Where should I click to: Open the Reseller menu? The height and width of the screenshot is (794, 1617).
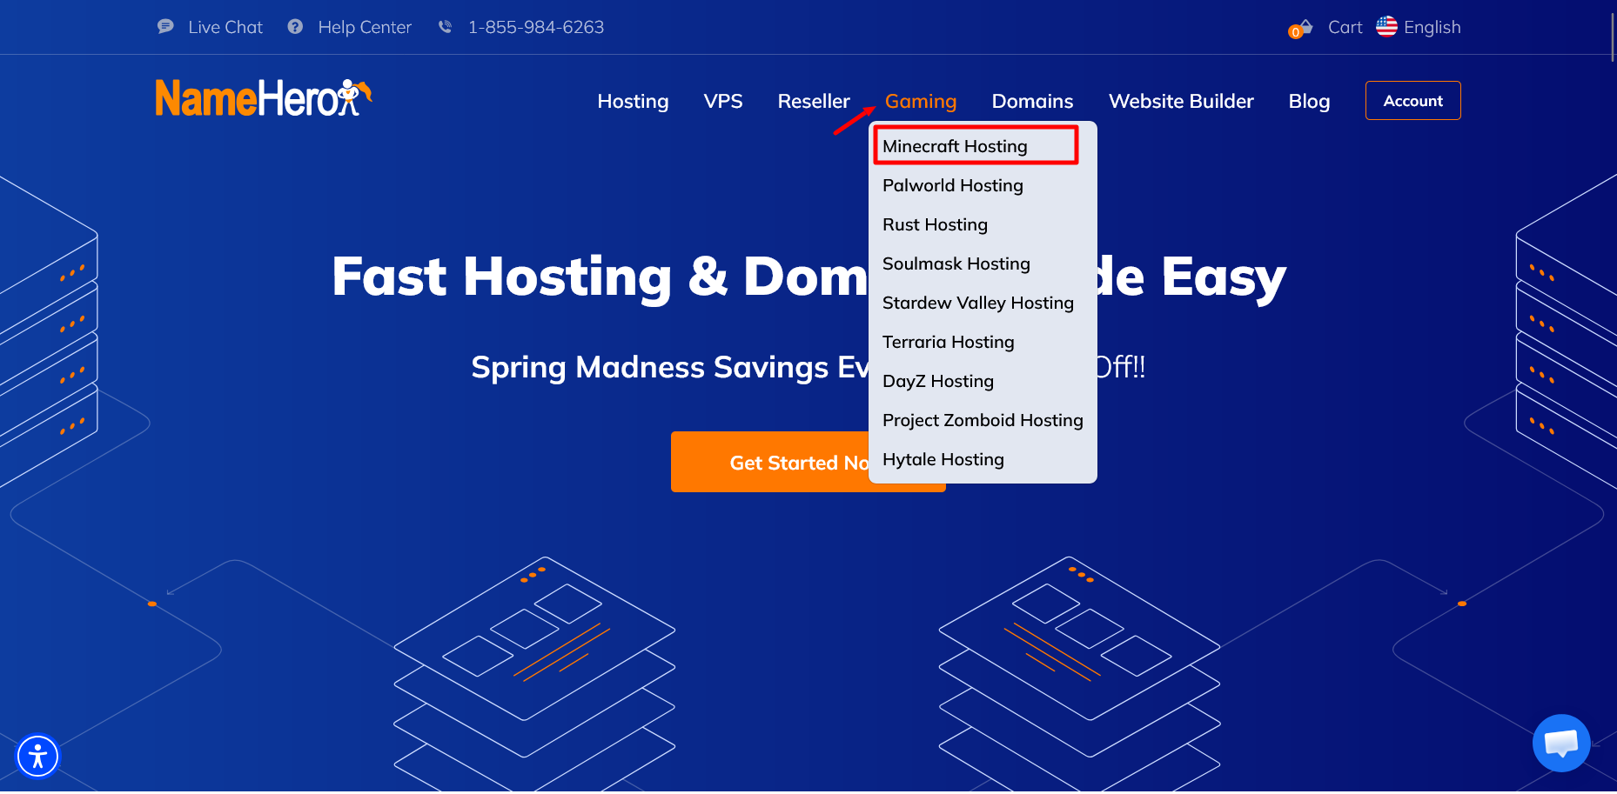click(x=814, y=101)
